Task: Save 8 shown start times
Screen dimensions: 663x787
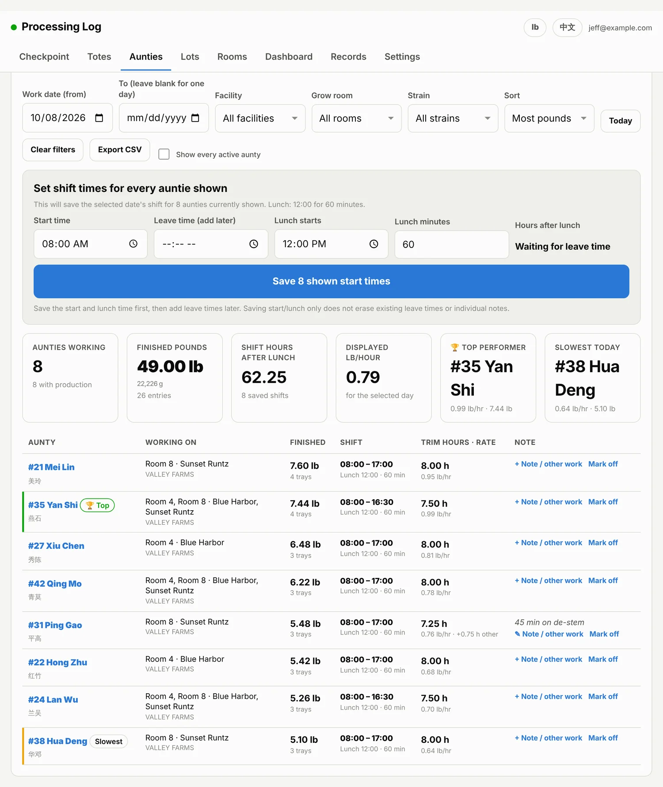Action: pos(331,282)
